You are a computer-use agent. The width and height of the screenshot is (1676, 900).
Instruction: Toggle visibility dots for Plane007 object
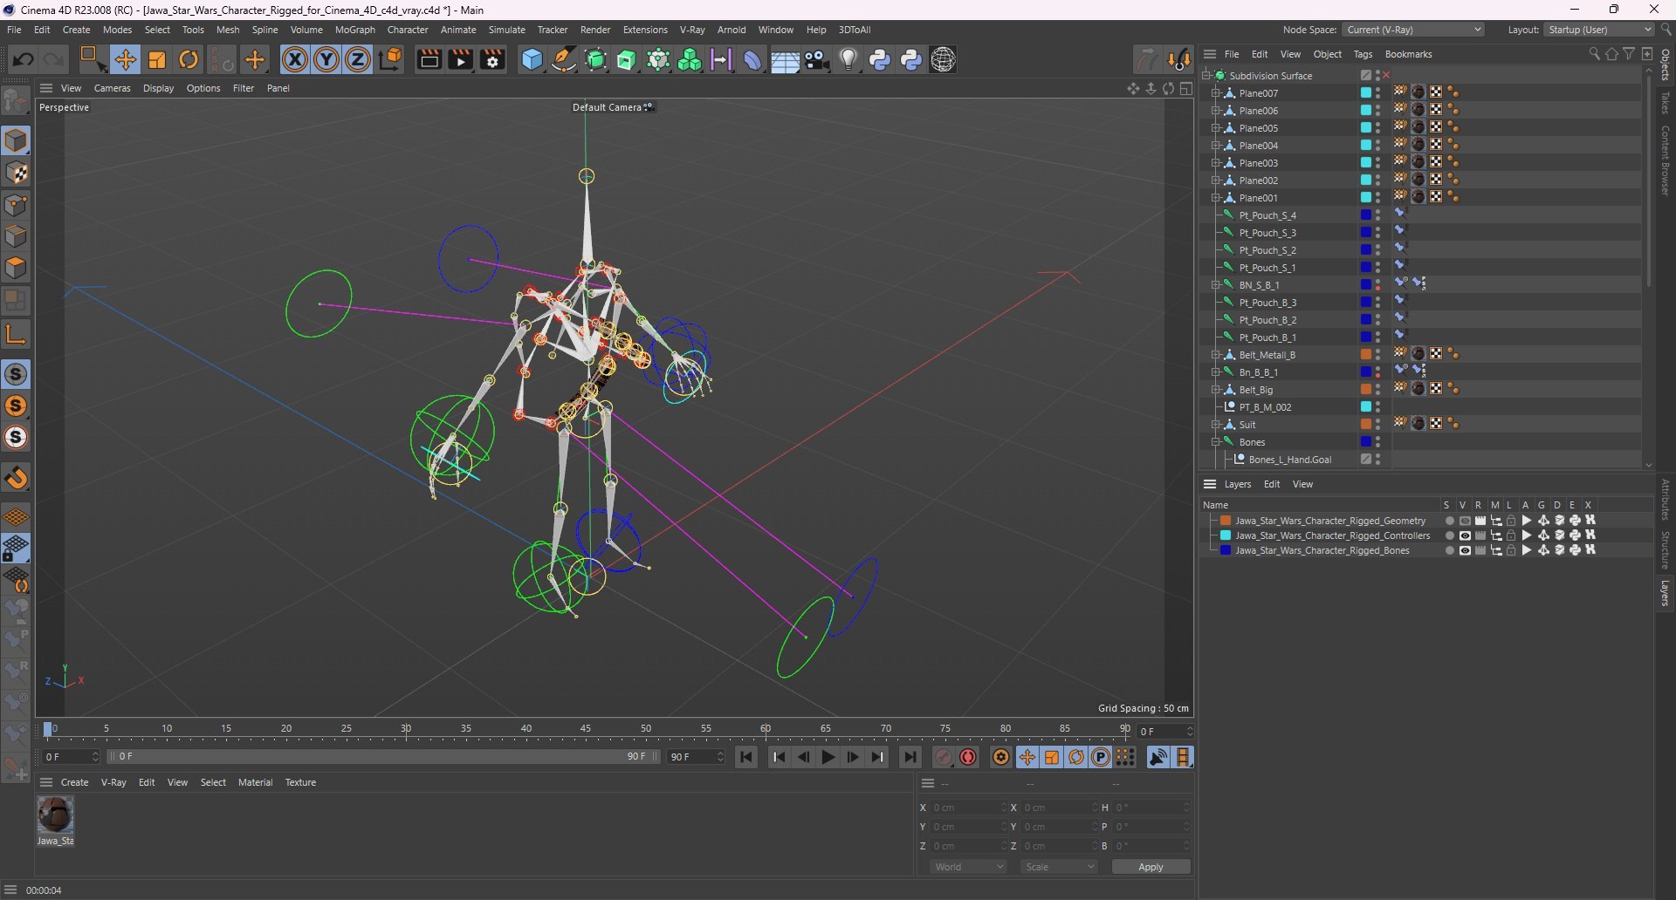(x=1378, y=93)
